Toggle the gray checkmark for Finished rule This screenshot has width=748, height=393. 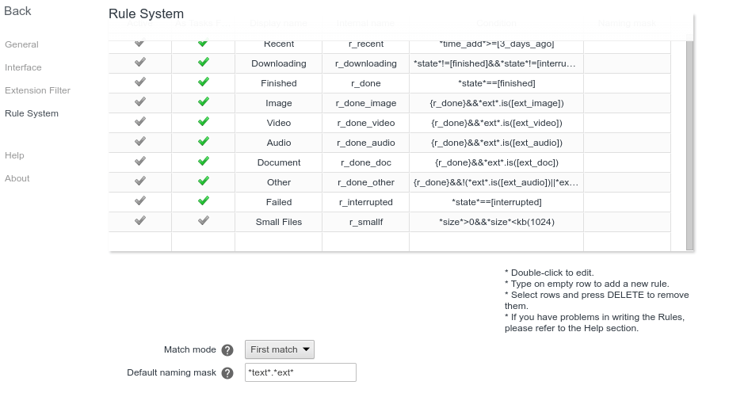pos(140,82)
